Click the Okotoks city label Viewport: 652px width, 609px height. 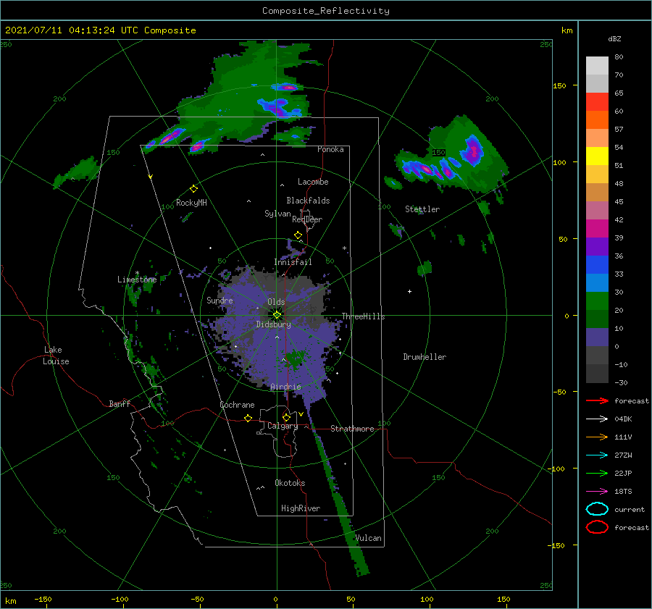tap(291, 483)
